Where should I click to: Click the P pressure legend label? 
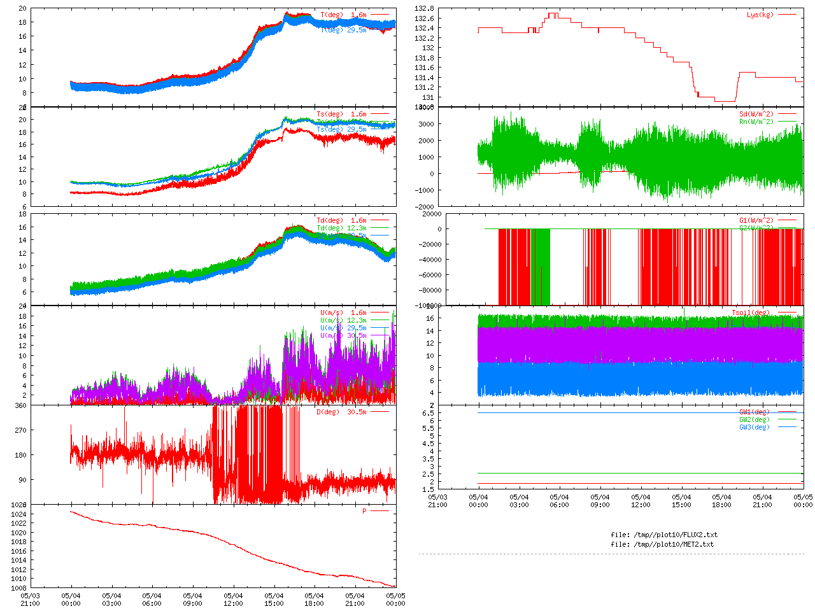pyautogui.click(x=364, y=511)
